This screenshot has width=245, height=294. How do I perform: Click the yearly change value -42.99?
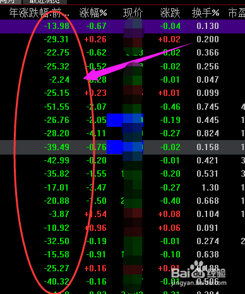tap(57, 160)
